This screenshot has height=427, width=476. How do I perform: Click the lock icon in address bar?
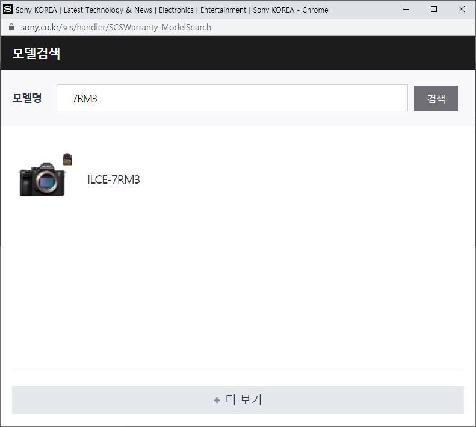click(11, 27)
